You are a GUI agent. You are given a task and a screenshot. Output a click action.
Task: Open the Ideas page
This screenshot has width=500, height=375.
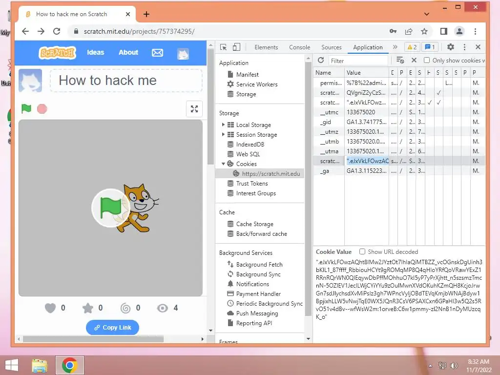[96, 52]
